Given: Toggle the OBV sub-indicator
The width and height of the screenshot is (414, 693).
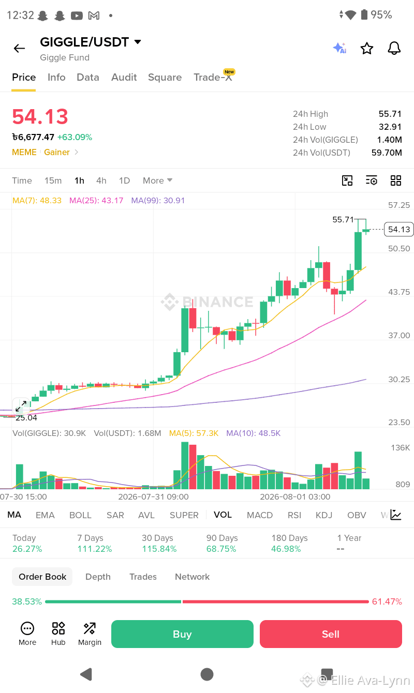Looking at the screenshot, I should point(357,515).
